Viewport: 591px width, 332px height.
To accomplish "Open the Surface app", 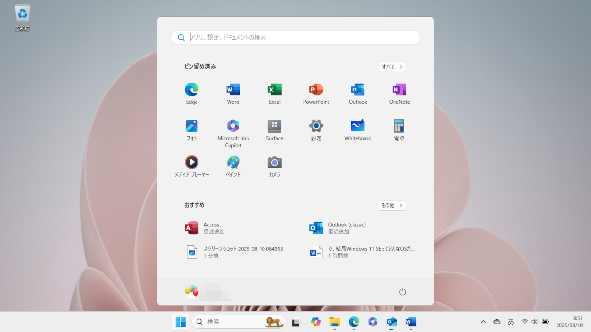I will 275,130.
